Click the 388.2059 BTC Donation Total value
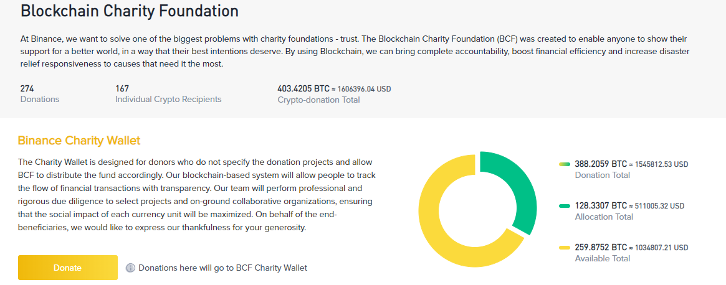This screenshot has height=285, width=726. [x=631, y=164]
